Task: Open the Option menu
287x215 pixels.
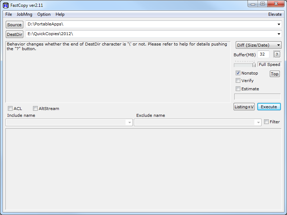Action: 44,14
